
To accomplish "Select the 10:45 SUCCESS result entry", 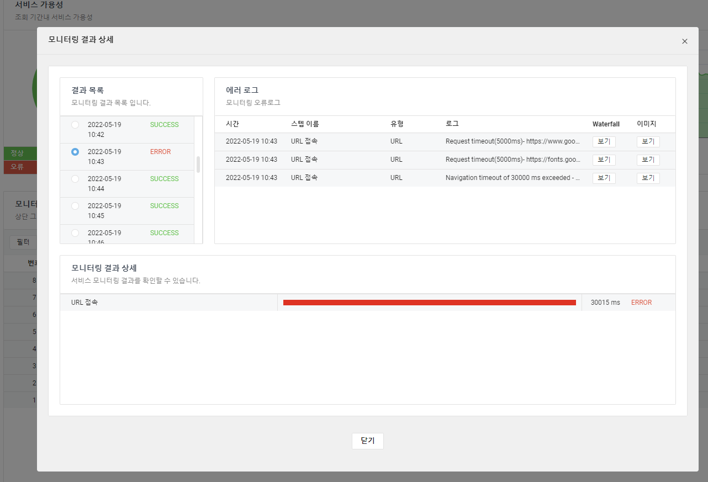I will click(x=75, y=206).
